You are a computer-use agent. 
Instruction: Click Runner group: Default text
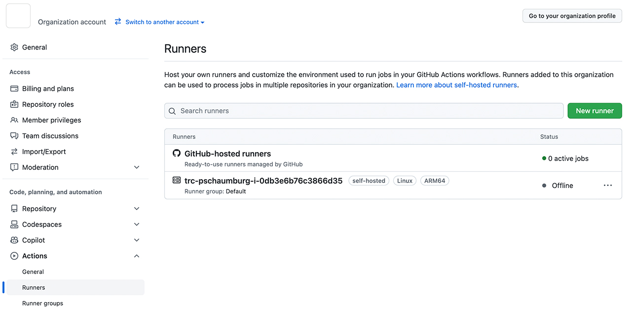pos(215,191)
